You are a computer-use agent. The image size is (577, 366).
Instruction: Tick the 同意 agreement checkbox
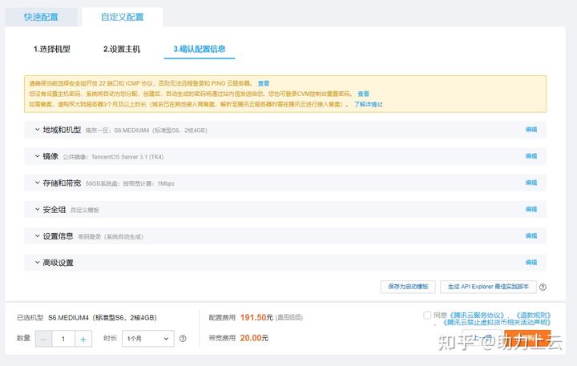click(x=427, y=316)
